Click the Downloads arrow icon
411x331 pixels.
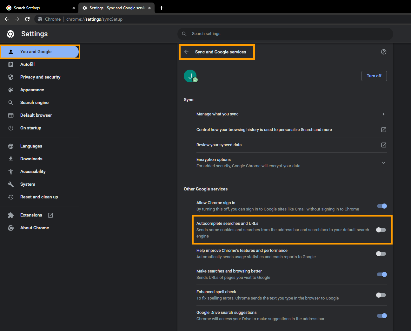11,159
